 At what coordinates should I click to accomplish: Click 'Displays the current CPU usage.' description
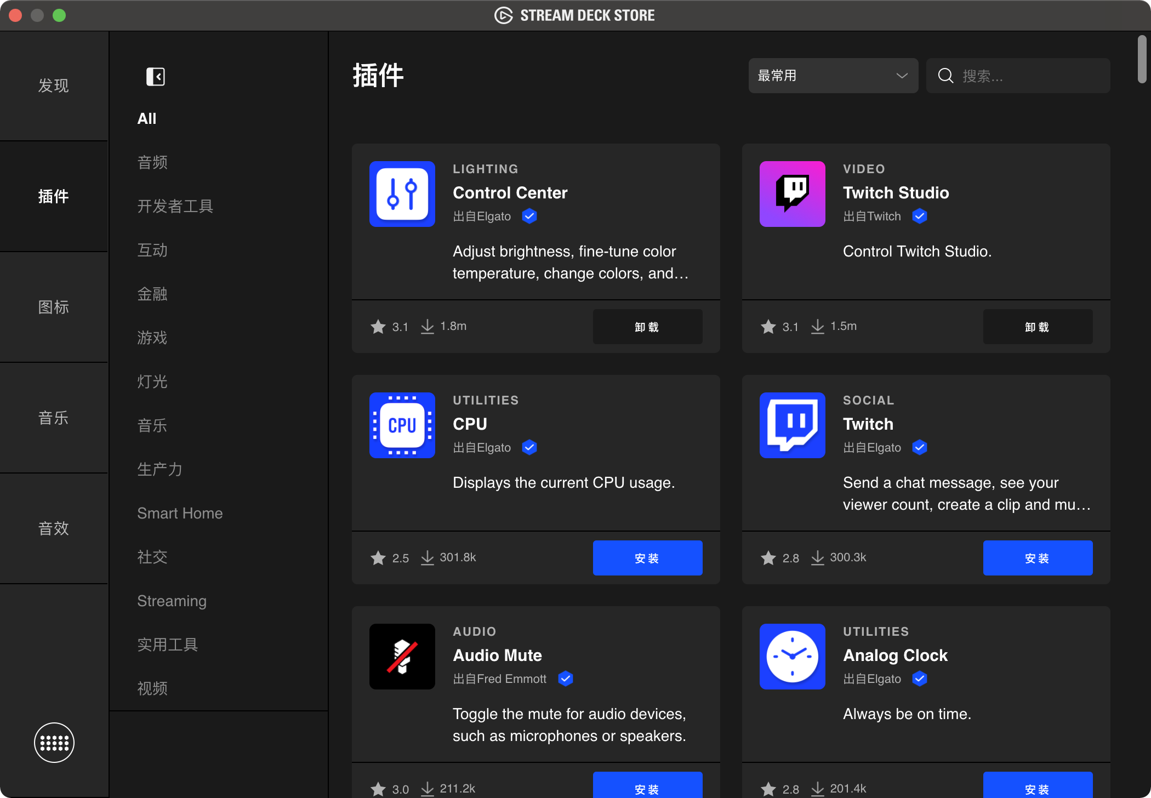(563, 483)
